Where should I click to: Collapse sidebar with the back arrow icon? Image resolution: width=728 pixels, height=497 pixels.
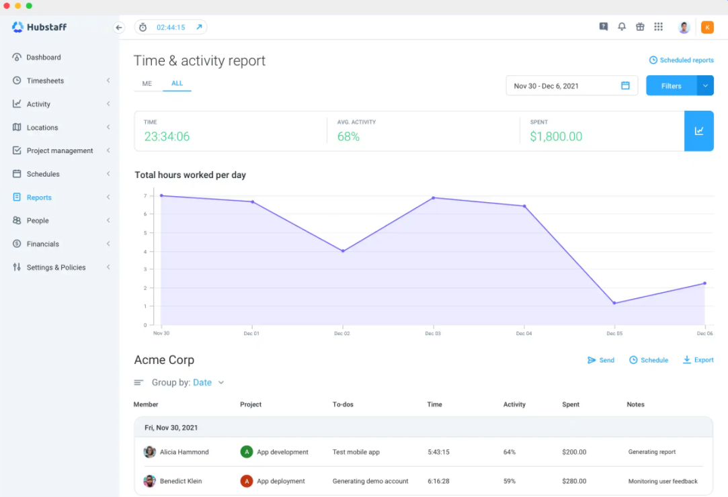coord(119,28)
